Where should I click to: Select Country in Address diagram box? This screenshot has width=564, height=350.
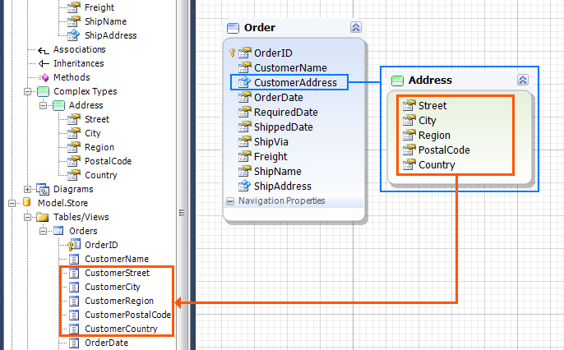coord(437,165)
